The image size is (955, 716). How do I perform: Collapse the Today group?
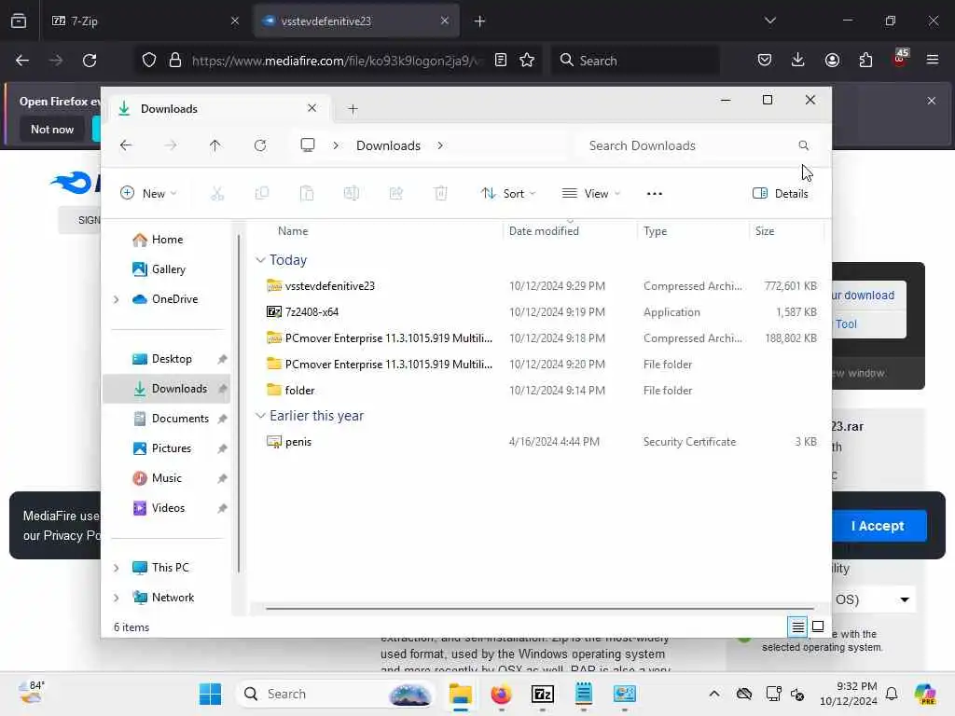pos(260,260)
